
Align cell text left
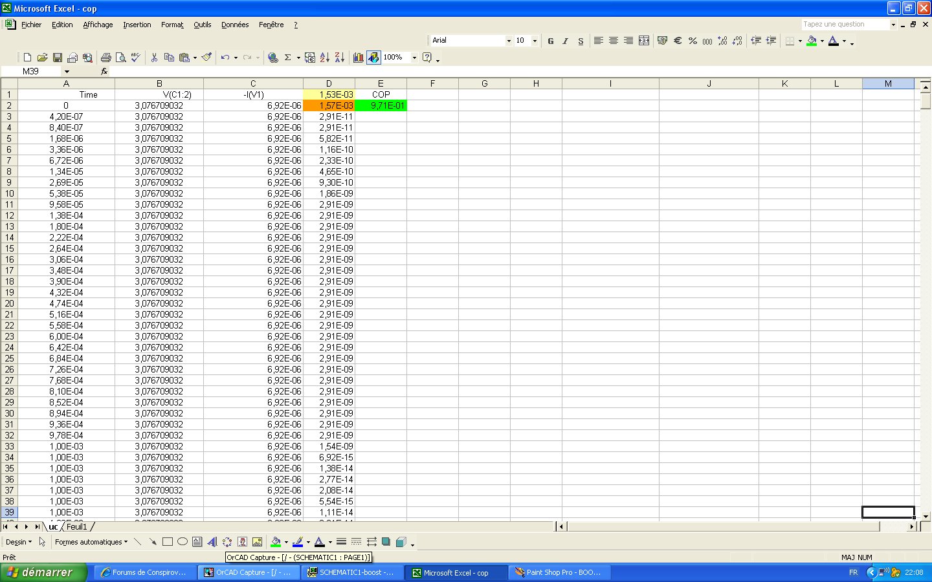599,41
